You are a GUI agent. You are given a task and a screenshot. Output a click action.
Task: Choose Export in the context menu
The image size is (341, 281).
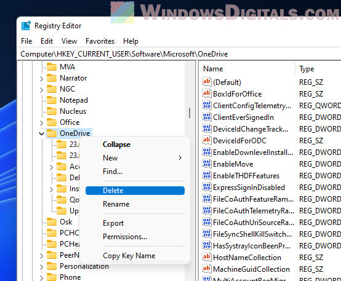pos(135,223)
